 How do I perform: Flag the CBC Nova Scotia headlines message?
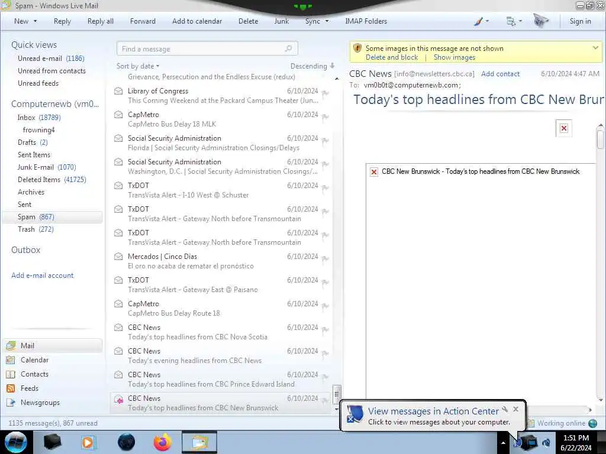click(x=325, y=330)
